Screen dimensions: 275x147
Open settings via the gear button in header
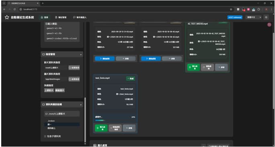click(x=266, y=17)
